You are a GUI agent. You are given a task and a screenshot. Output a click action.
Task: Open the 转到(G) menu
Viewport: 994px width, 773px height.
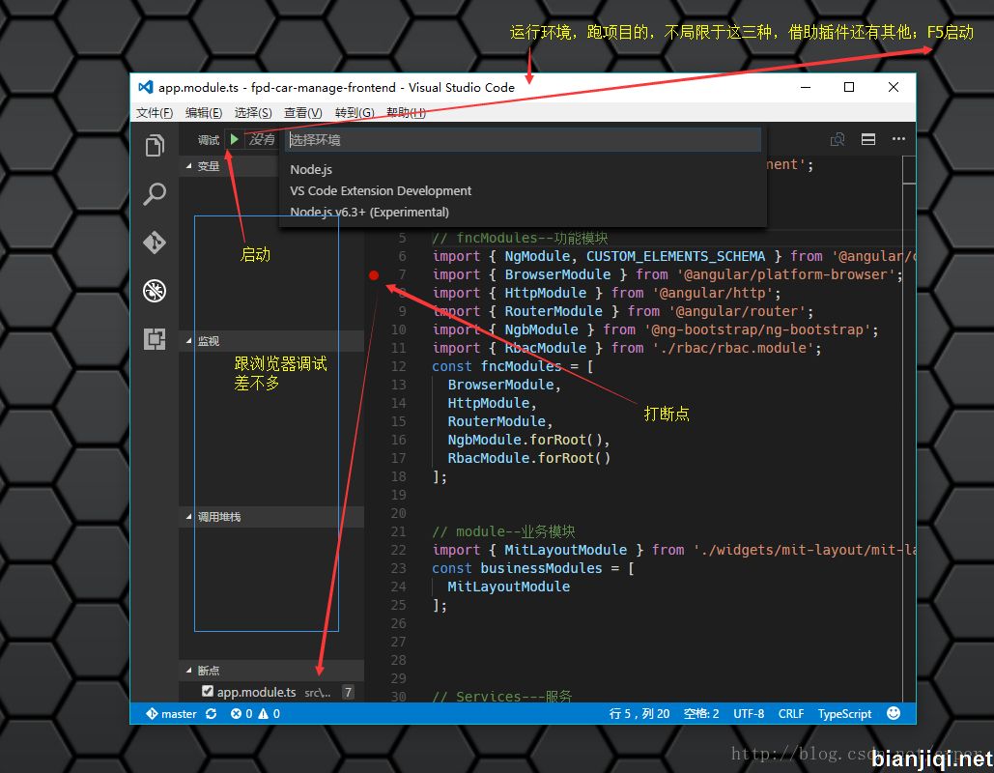pos(355,113)
